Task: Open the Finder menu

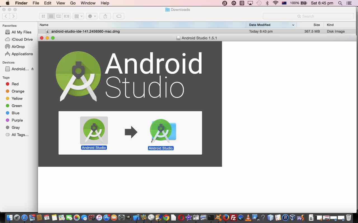Action: [x=21, y=3]
